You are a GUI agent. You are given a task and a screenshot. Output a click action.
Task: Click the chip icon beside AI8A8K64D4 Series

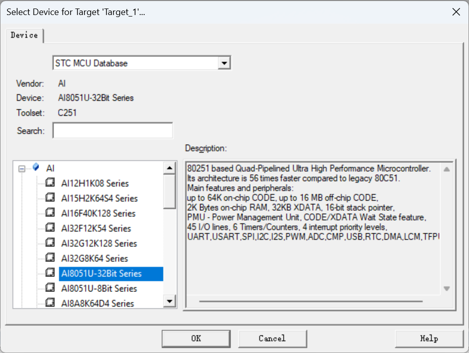50,302
